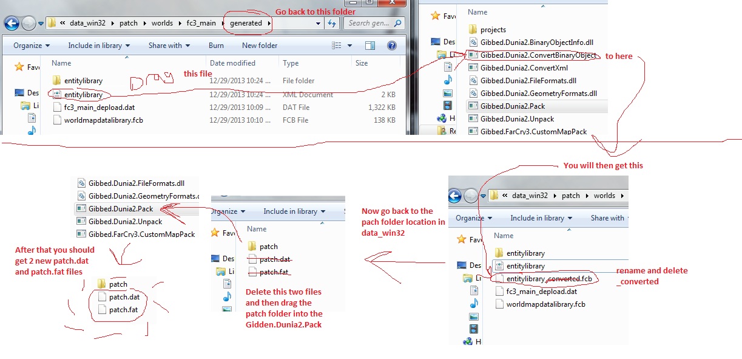Select worldmapdatalibrary.fcb file icon in generated window
Viewport: 742px width, 359px height.
tap(57, 120)
